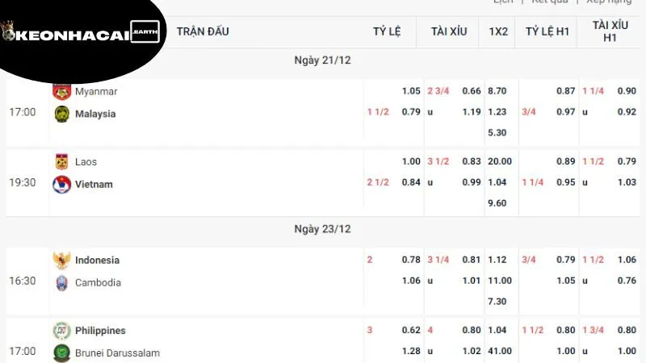
Task: Select the 1X2 column header
Action: 498,31
